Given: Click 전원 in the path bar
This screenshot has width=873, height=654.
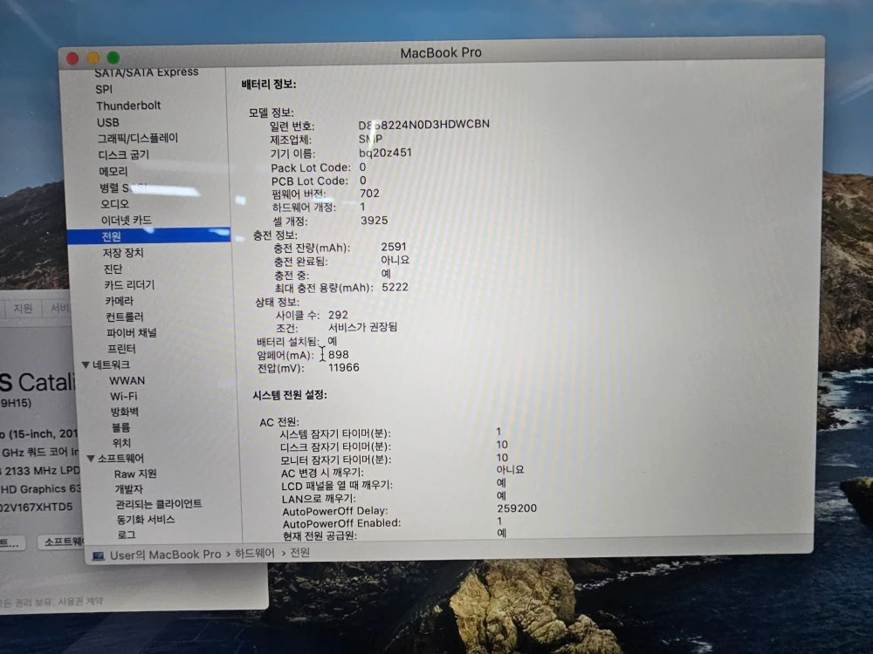Looking at the screenshot, I should pos(300,552).
